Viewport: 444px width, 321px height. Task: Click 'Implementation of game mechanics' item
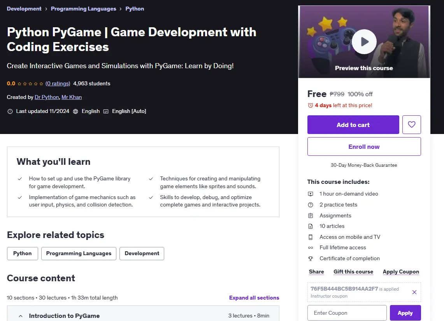pos(82,201)
